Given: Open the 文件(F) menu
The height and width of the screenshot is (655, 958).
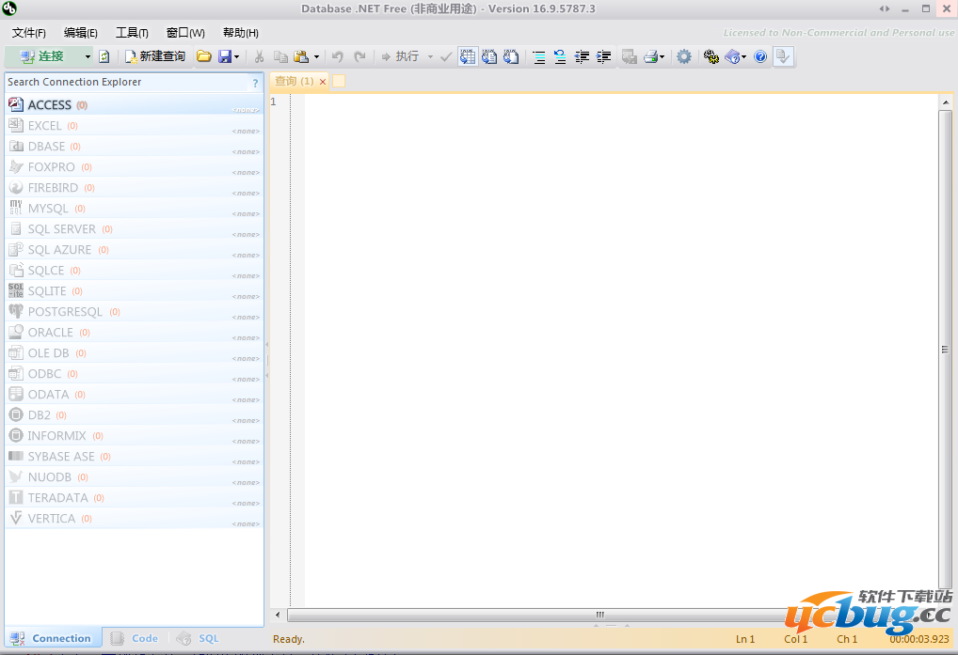Looking at the screenshot, I should (x=29, y=33).
